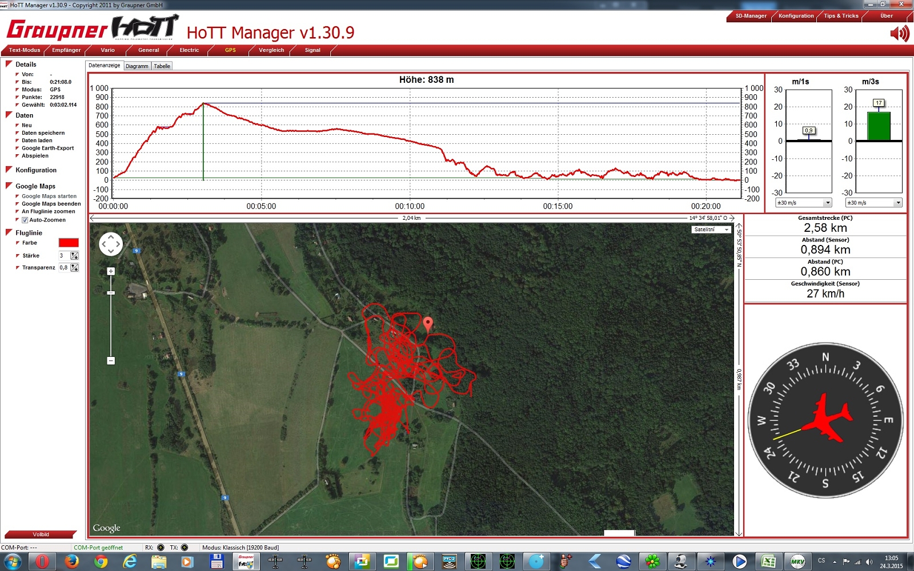
Task: Launch Google Chrome from taskbar
Action: point(101,562)
